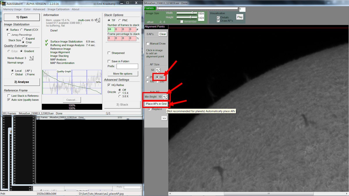Viewport: 349px width, 196px height.
Task: Select PNG output format
Action: click(123, 20)
